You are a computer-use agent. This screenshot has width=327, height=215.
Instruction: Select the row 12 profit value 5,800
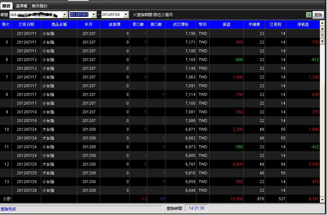point(238,164)
